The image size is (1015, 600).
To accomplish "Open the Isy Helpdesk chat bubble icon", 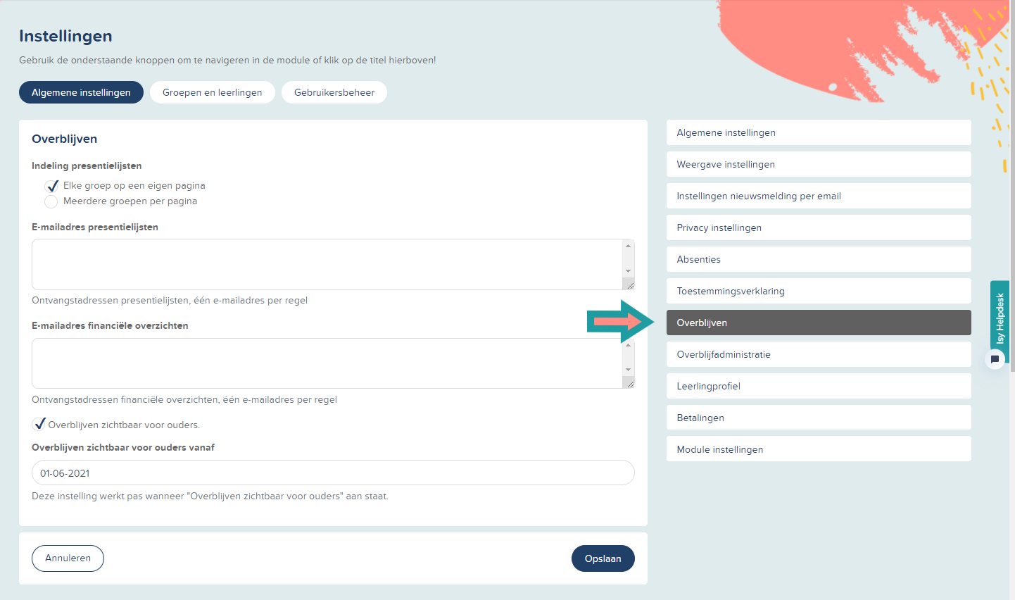I will (995, 360).
